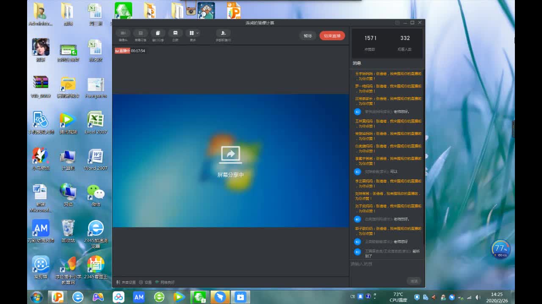The image size is (542, 304).
Task: Open 声音设置 sound settings
Action: coord(126,282)
